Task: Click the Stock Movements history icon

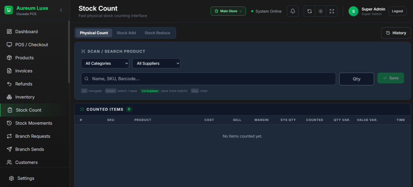Action: tap(9, 123)
